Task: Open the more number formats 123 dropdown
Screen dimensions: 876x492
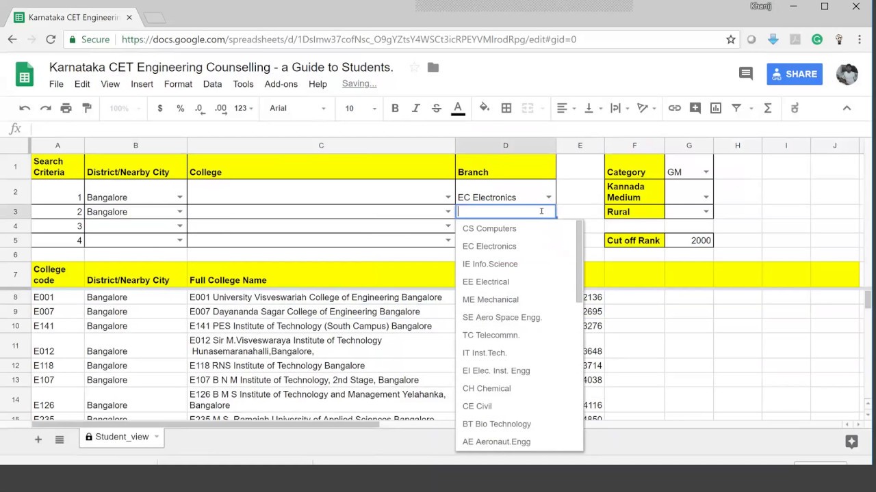Action: click(x=244, y=108)
